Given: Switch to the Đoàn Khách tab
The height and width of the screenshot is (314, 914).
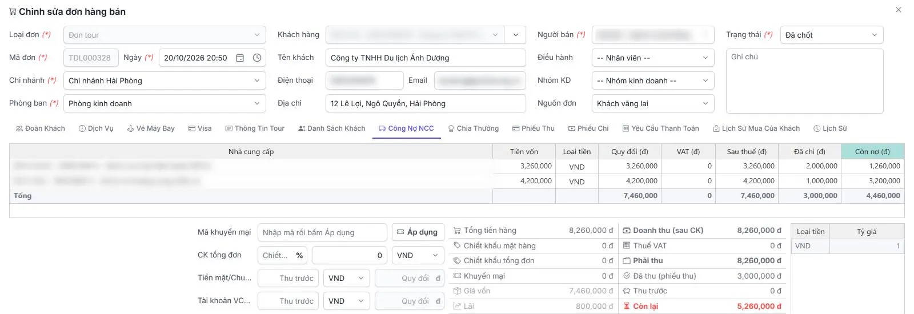Looking at the screenshot, I should click(41, 128).
